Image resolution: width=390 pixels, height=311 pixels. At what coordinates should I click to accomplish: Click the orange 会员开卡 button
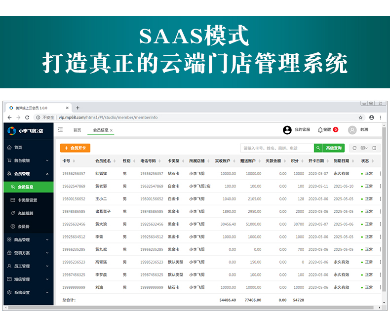coord(75,148)
